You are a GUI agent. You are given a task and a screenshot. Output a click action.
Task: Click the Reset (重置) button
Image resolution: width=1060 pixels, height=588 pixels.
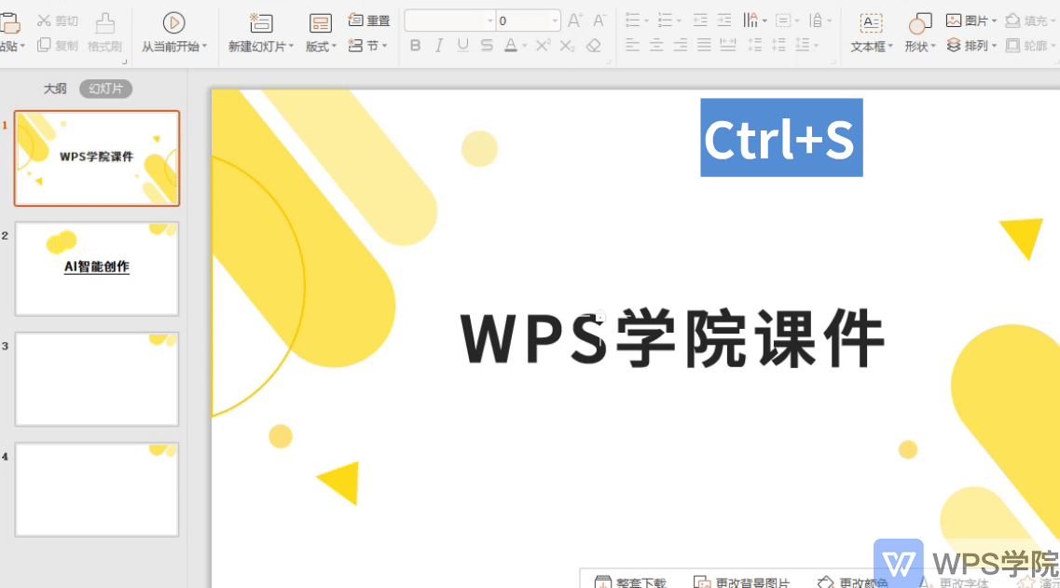click(369, 21)
